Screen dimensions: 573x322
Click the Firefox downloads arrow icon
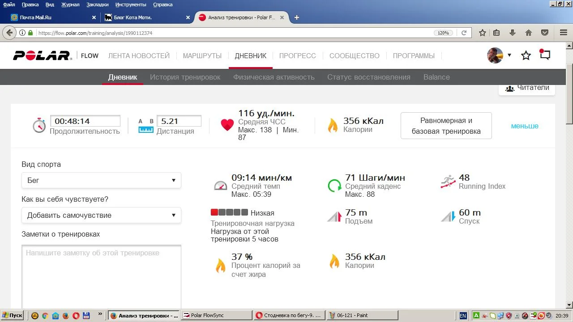513,33
